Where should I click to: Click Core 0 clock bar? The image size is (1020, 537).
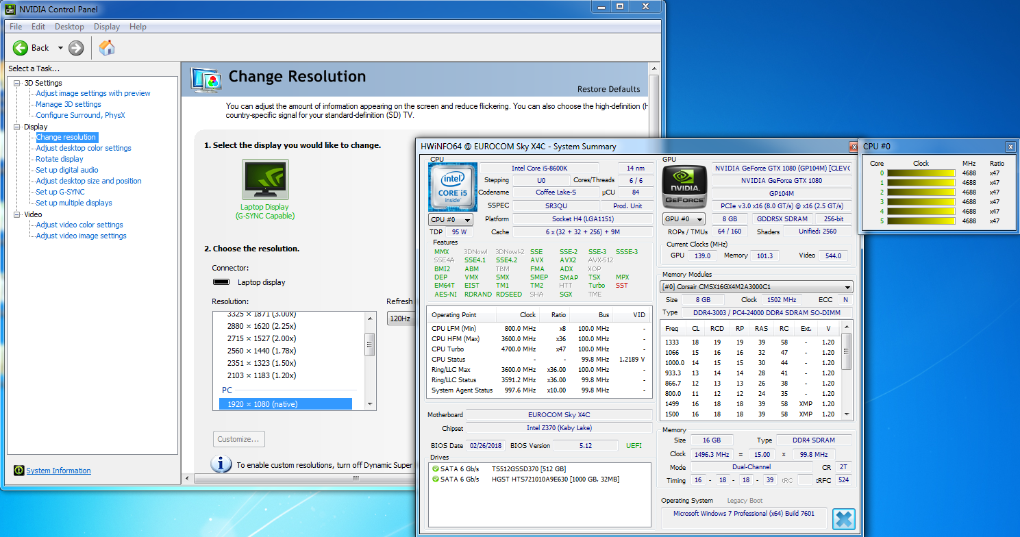click(921, 173)
